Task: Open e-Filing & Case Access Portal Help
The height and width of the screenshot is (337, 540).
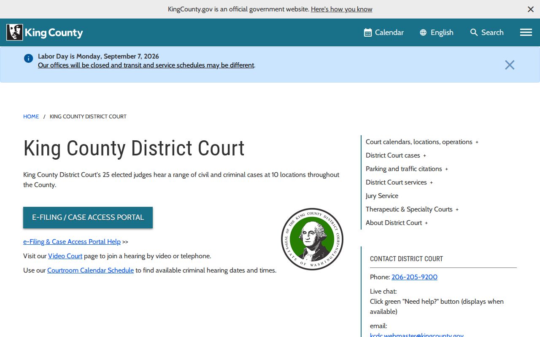Action: point(72,242)
